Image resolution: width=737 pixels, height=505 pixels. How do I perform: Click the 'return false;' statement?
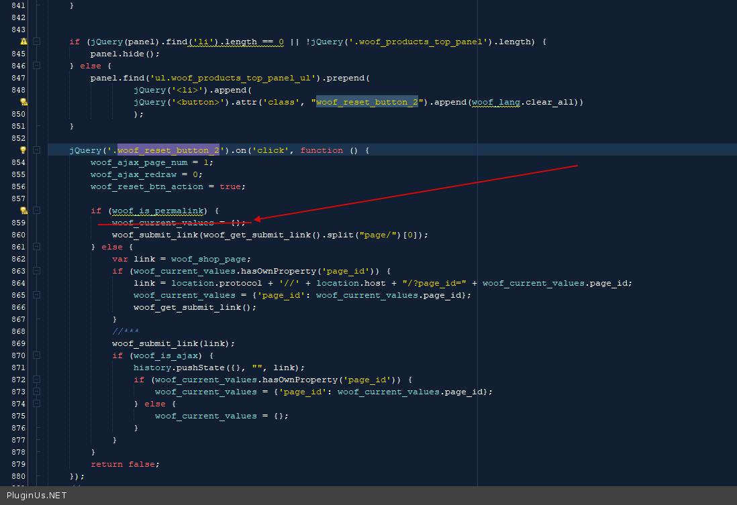coord(126,464)
